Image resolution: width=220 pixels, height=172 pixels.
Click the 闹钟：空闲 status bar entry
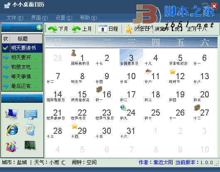click(x=84, y=162)
